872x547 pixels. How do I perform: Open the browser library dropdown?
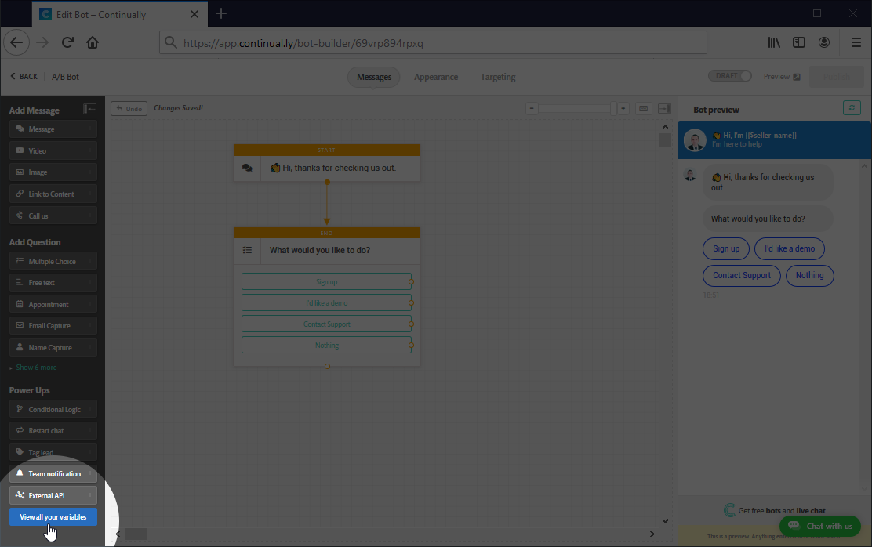click(x=774, y=42)
